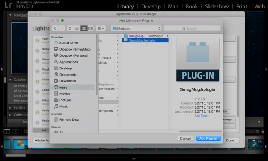268x161 pixels.
Task: Switch to the Map module
Action: (173, 7)
